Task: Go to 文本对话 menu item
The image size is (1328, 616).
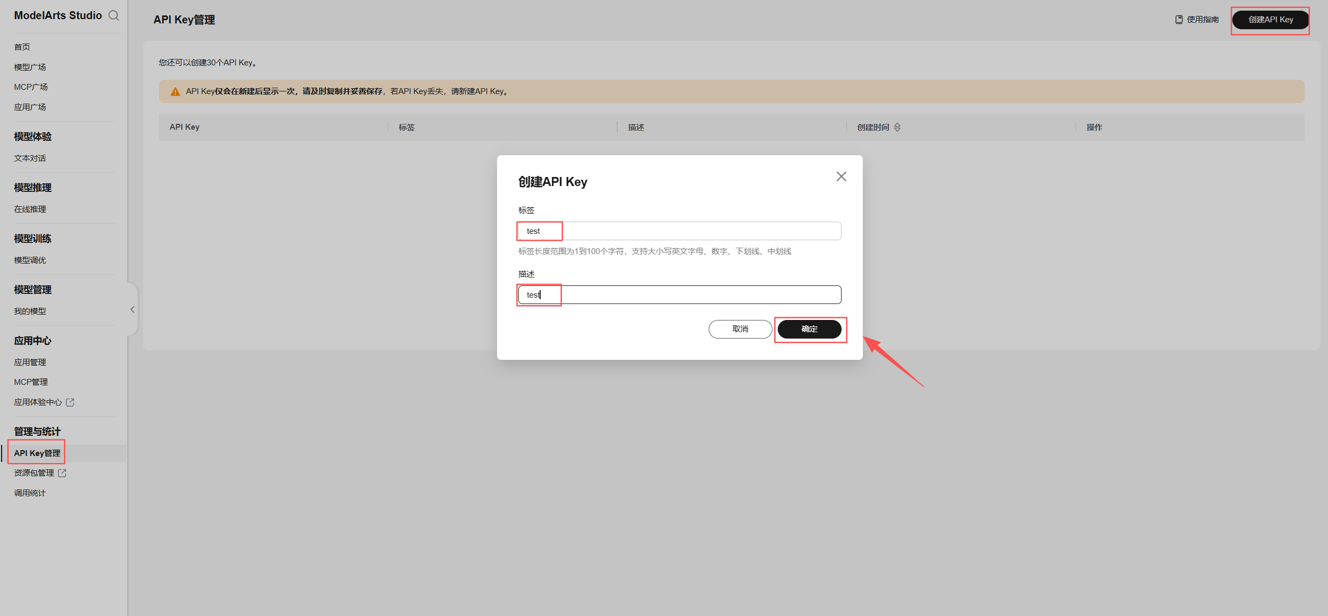Action: [x=30, y=158]
